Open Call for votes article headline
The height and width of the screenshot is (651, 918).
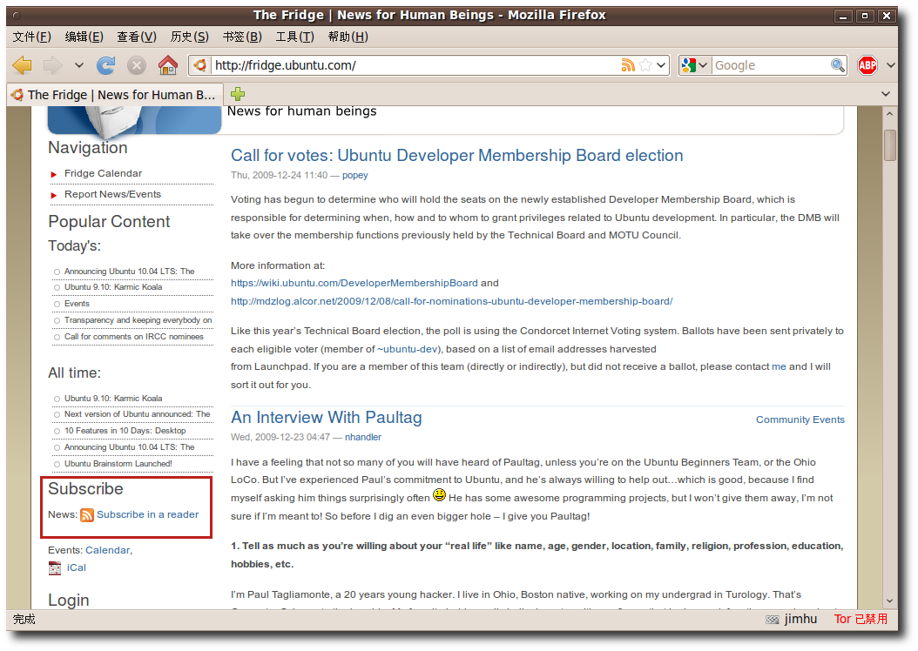point(456,156)
